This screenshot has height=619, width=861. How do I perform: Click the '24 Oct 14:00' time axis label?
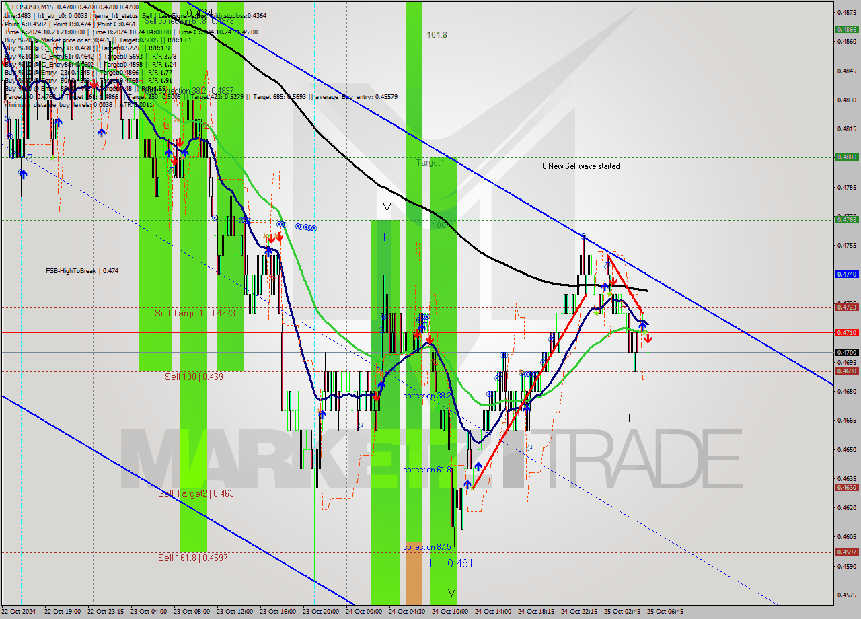pyautogui.click(x=493, y=612)
